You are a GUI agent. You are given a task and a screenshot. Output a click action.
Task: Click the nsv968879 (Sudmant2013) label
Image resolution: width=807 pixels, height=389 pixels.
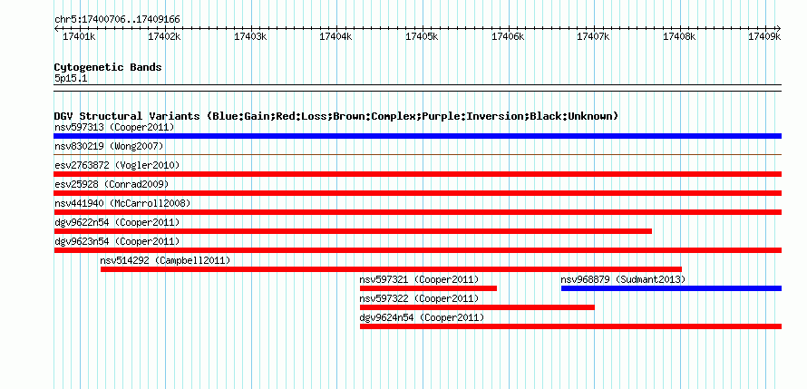click(623, 279)
